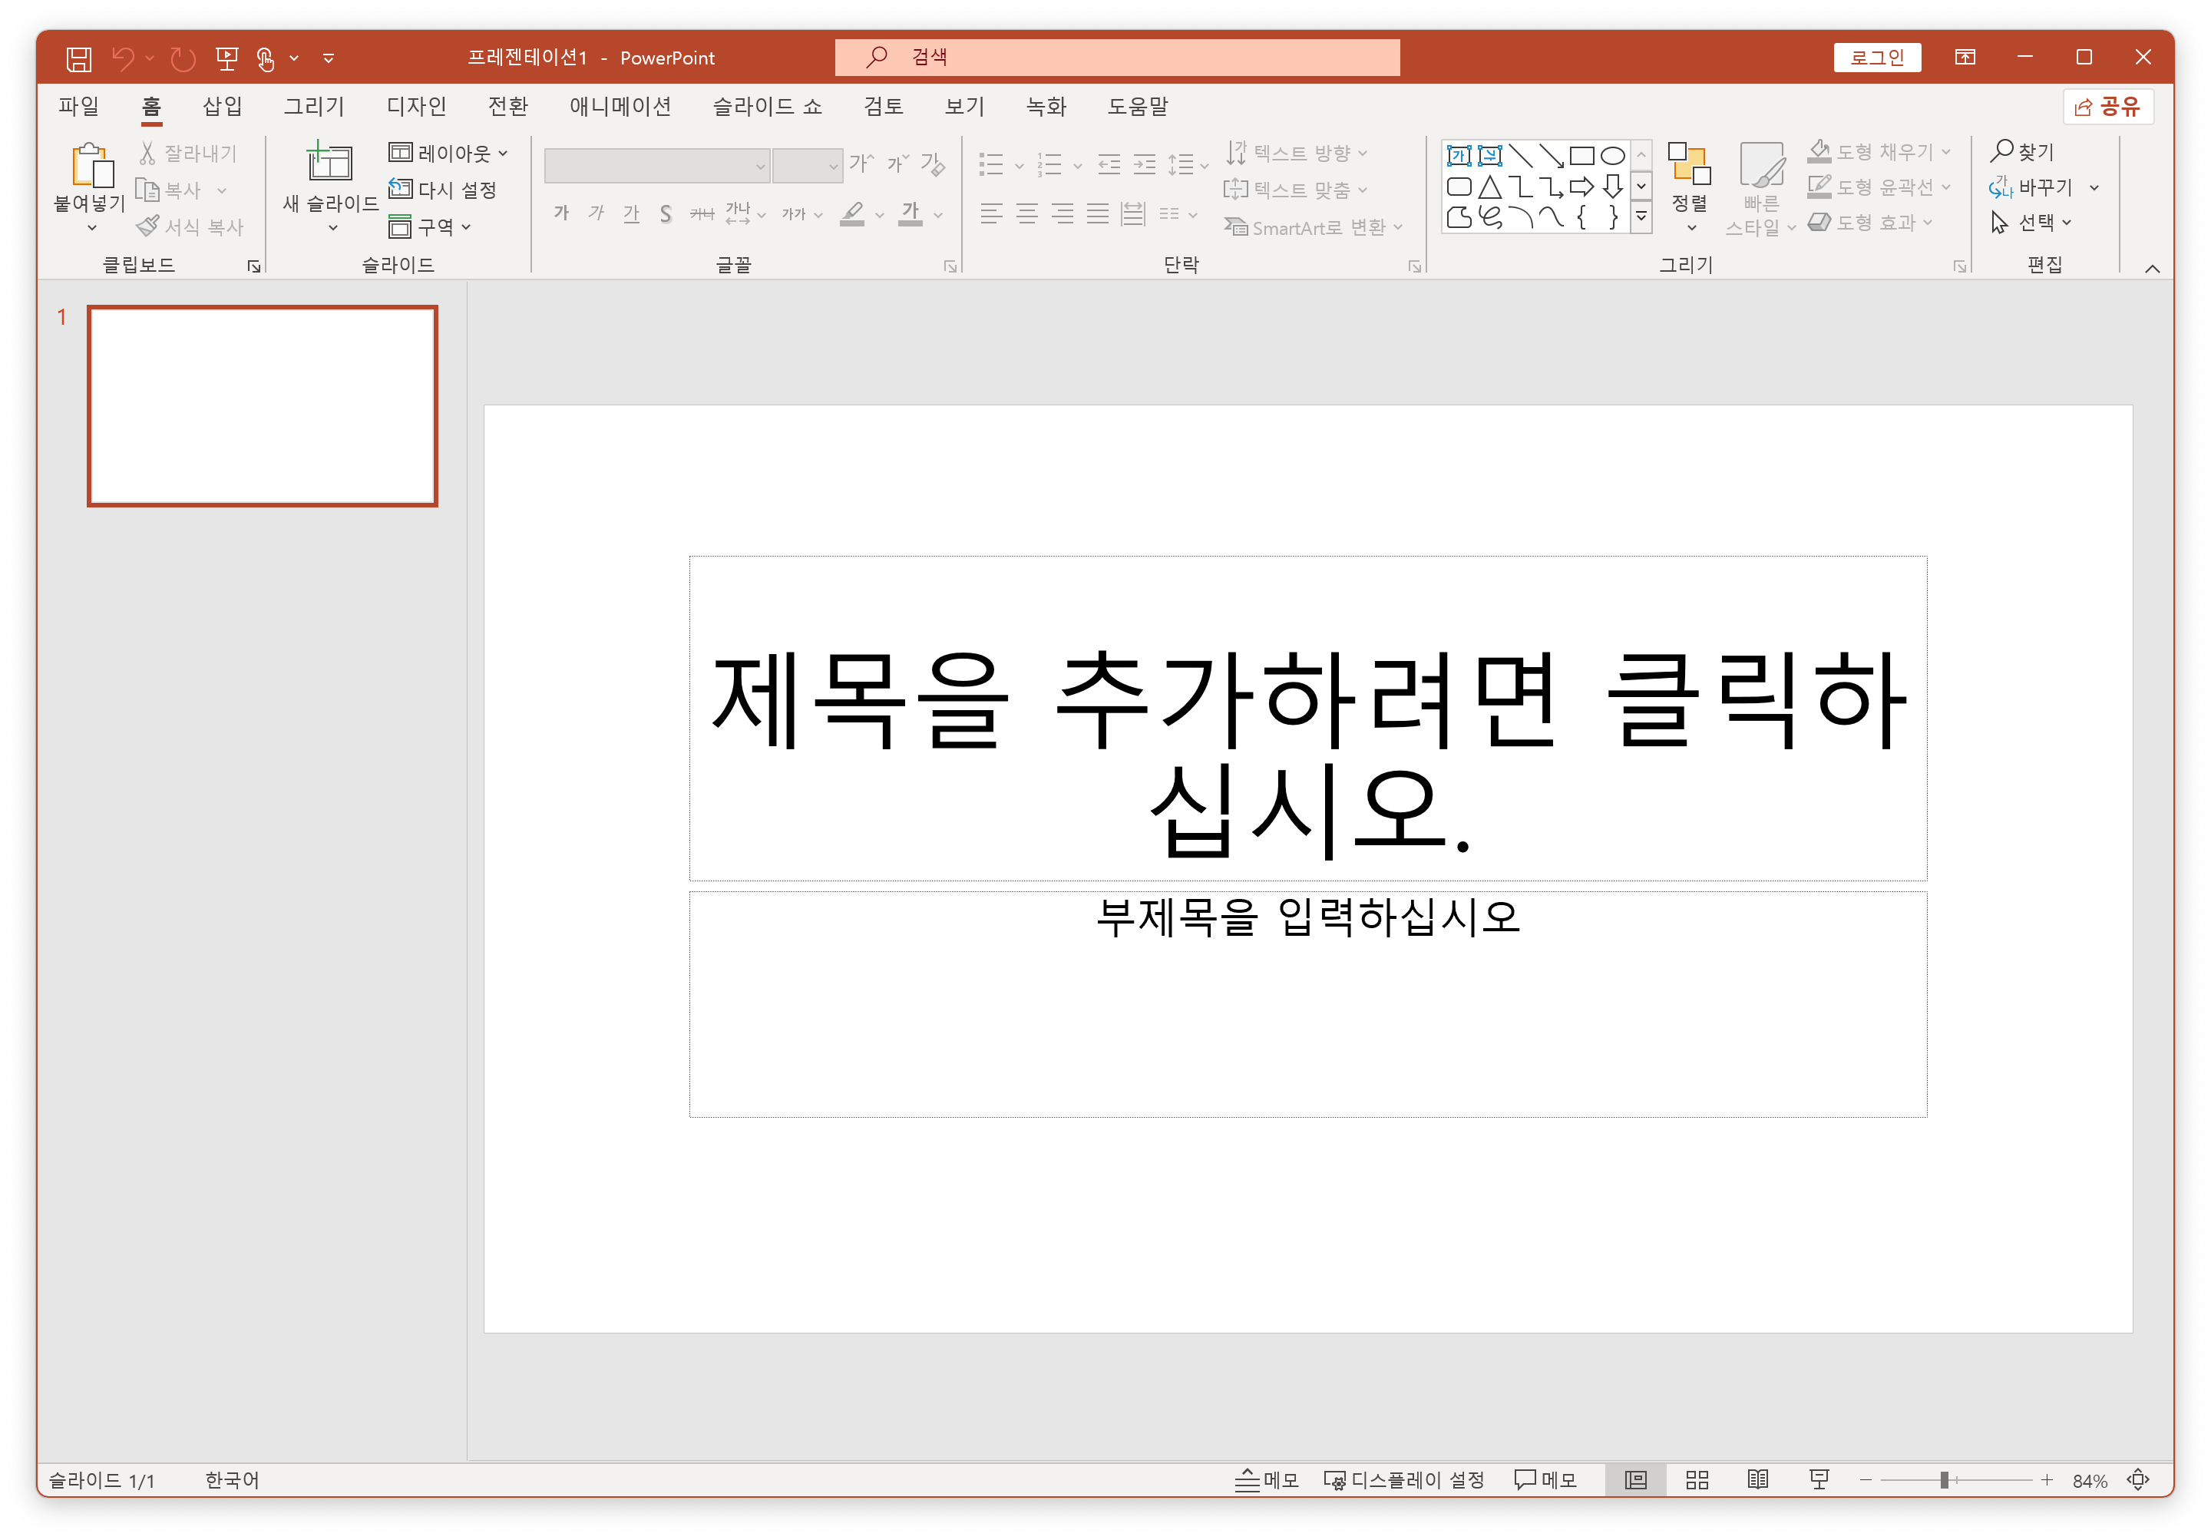Click the zoom slider handle
2211x1540 pixels.
[x=1945, y=1479]
